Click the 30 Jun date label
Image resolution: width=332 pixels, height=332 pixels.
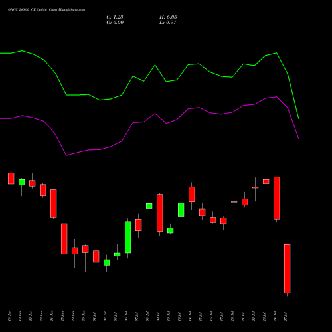point(84,316)
